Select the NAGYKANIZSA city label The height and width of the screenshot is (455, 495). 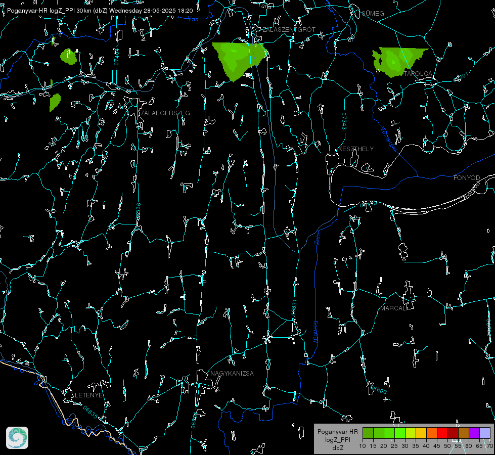[x=232, y=374]
